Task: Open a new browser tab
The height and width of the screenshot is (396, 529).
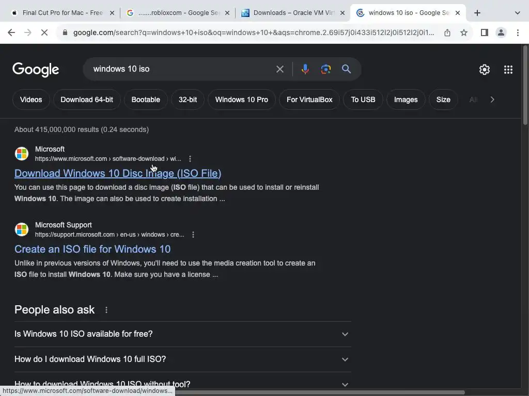Action: click(x=477, y=13)
